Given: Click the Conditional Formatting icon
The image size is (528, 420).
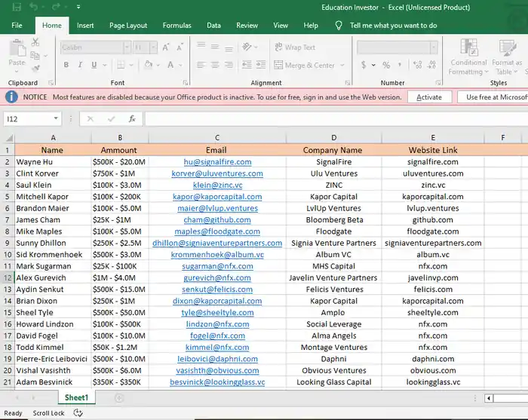Looking at the screenshot, I should [x=469, y=47].
